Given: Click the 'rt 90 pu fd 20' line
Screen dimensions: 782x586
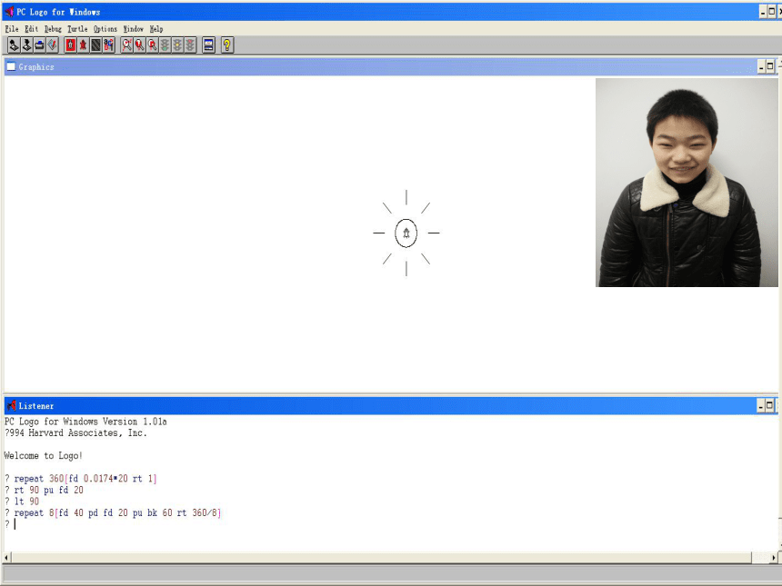Looking at the screenshot, I should (45, 490).
